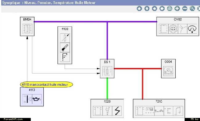The image size is (200, 121).
Task: Select the display screen icon in 7215
Action: click(x=150, y=111)
